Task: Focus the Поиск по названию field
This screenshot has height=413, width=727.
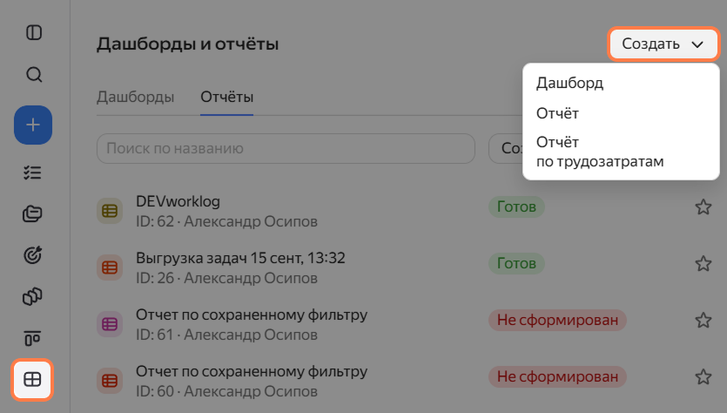Action: (x=286, y=148)
